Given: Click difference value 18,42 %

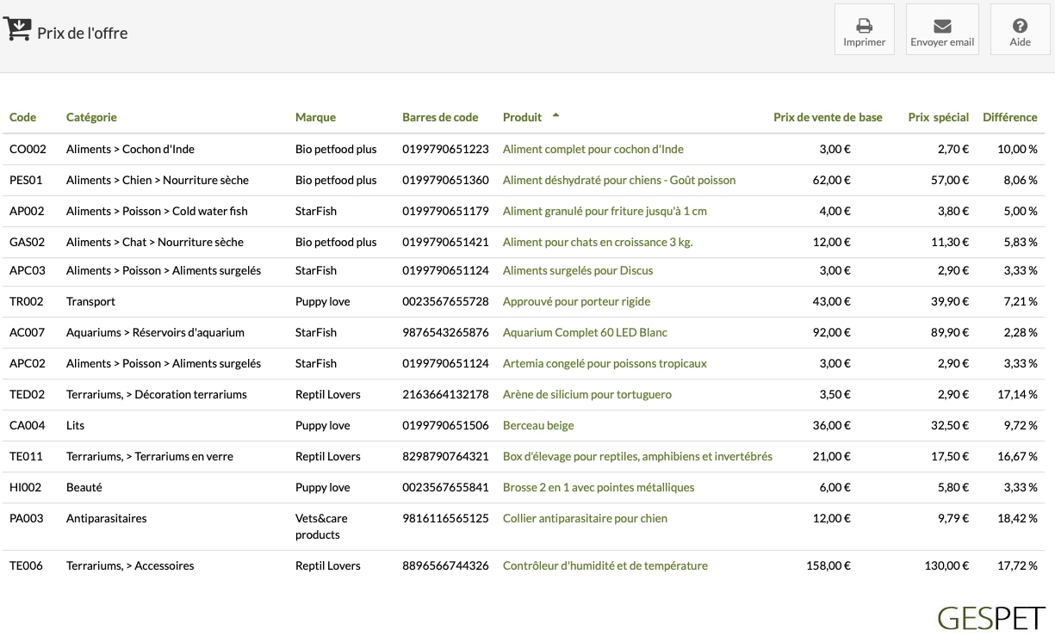Looking at the screenshot, I should (x=1018, y=518).
